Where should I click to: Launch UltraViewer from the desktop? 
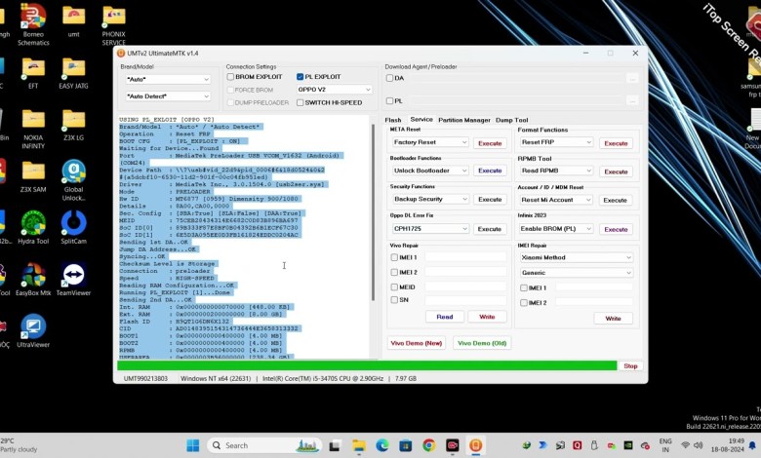(x=33, y=327)
